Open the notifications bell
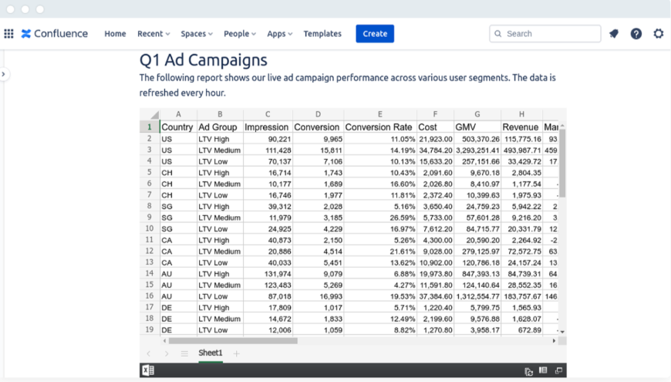 point(614,34)
